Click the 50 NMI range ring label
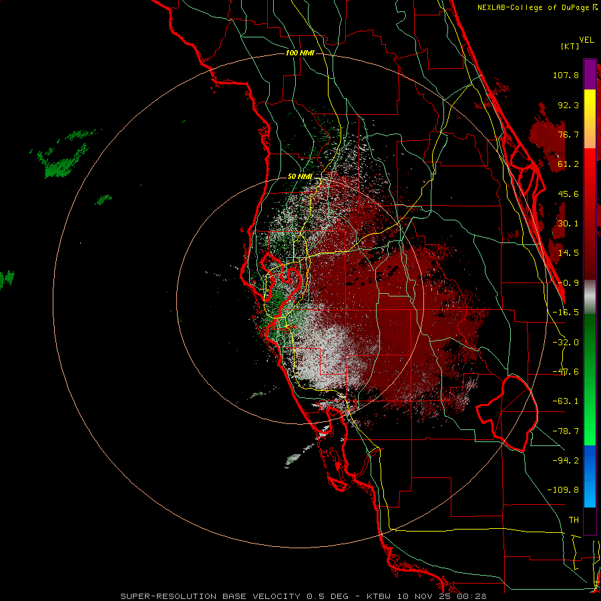Screen dimensions: 601x601 [300, 177]
